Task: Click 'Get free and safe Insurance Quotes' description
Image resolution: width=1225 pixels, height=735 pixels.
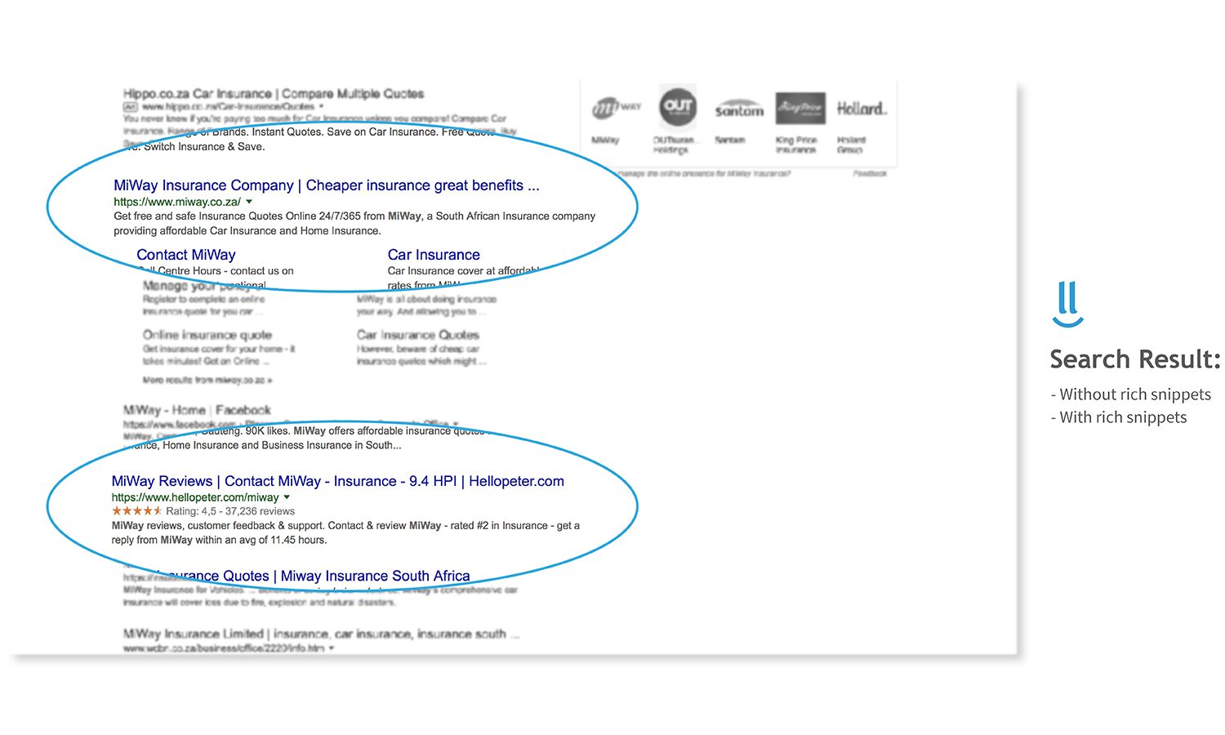Action: tap(354, 224)
